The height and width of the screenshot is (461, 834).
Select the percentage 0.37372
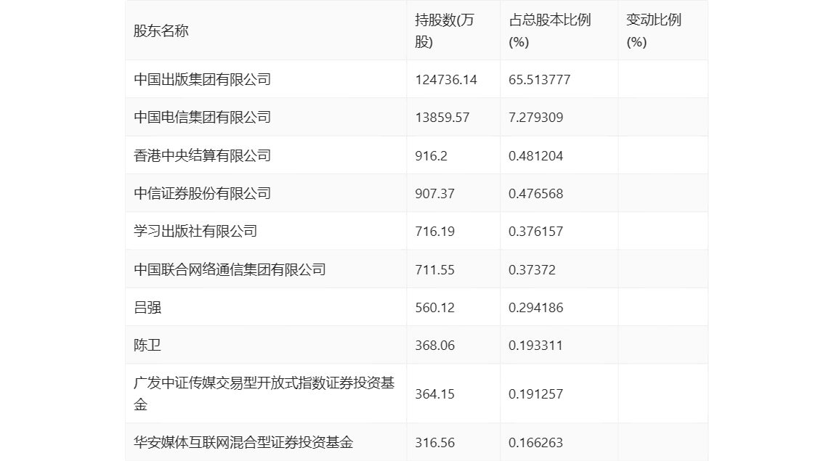[x=532, y=269]
